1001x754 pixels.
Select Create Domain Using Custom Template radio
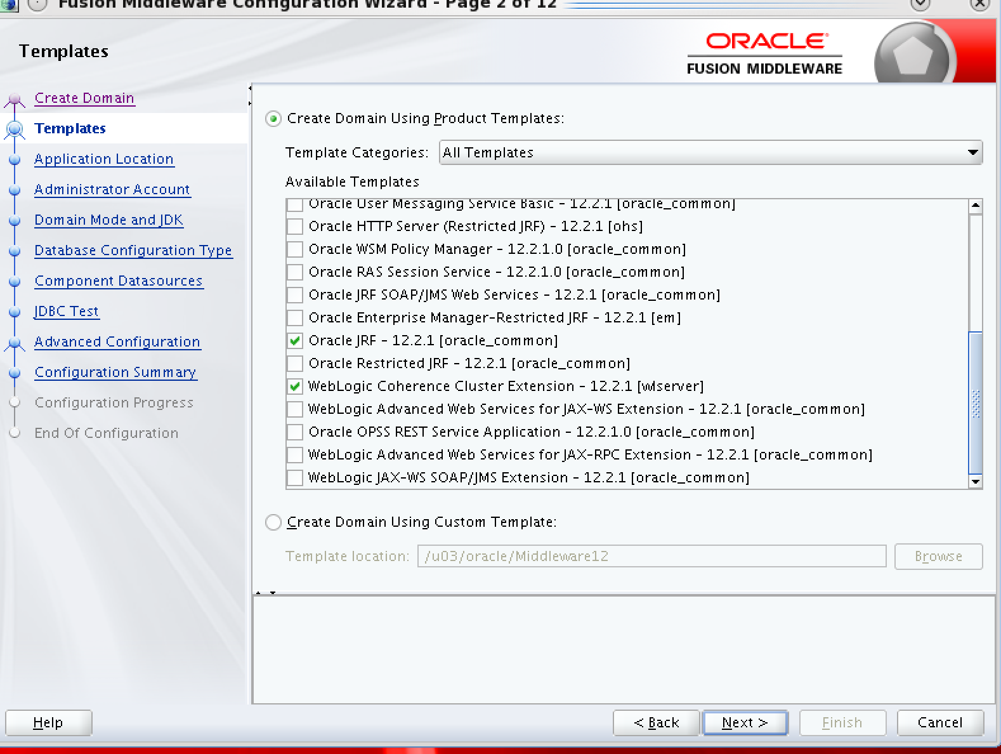(x=273, y=522)
